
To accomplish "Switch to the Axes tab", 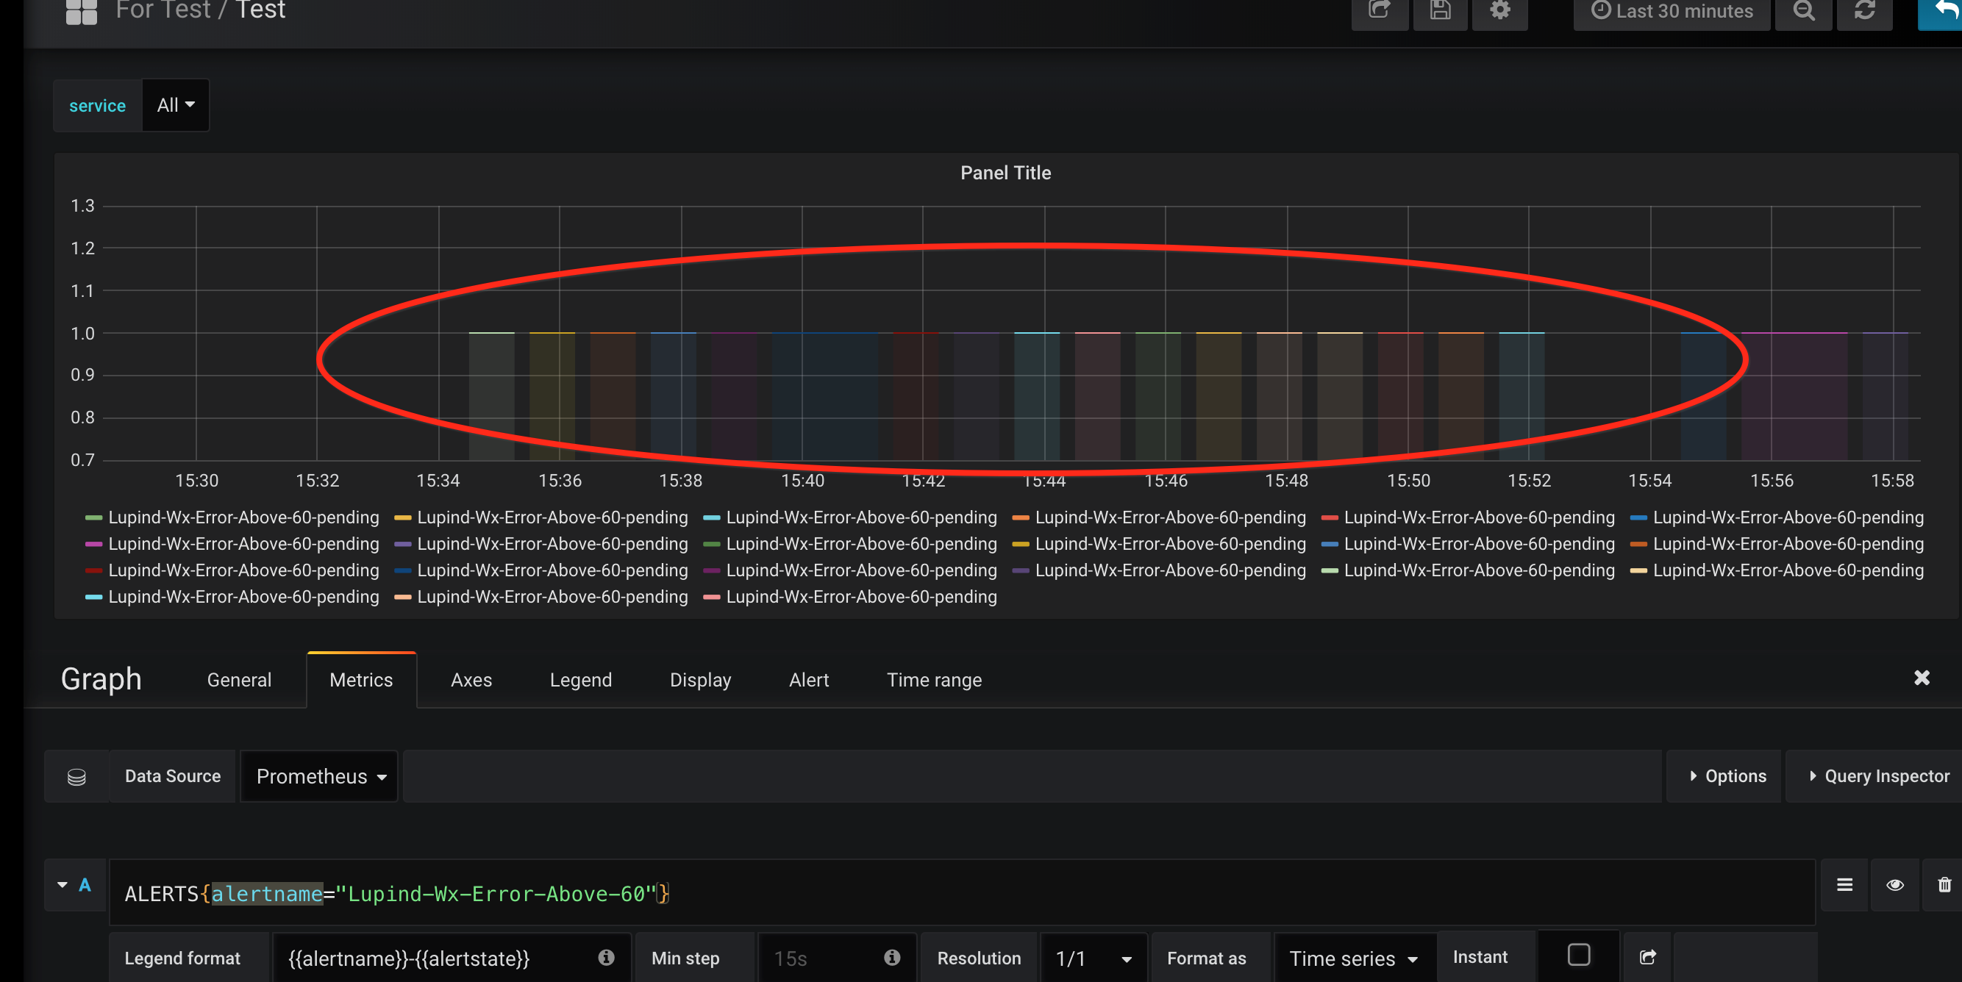I will [471, 680].
